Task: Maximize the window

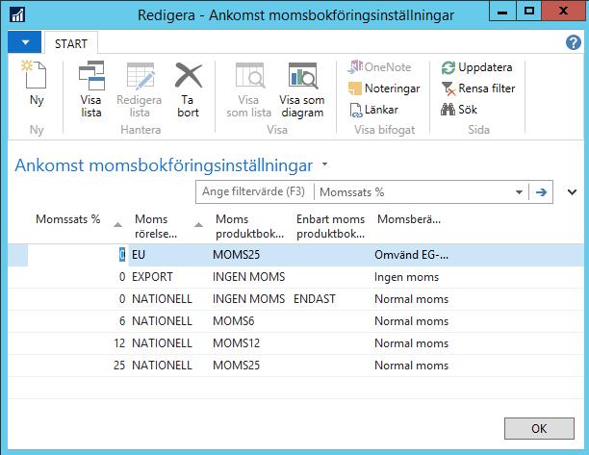Action: pyautogui.click(x=529, y=11)
